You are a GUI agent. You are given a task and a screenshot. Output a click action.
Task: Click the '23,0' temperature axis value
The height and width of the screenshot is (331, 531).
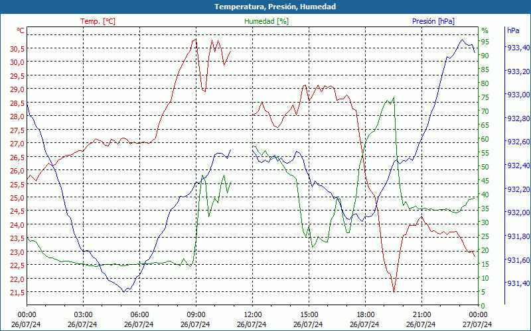[17, 252]
